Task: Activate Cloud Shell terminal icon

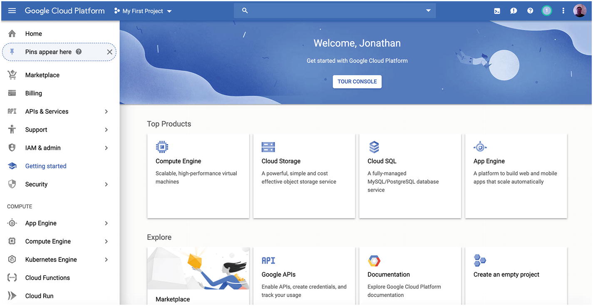Action: tap(497, 11)
